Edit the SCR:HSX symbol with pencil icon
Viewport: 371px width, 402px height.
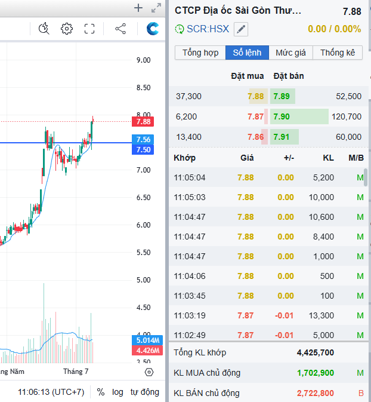(x=241, y=29)
